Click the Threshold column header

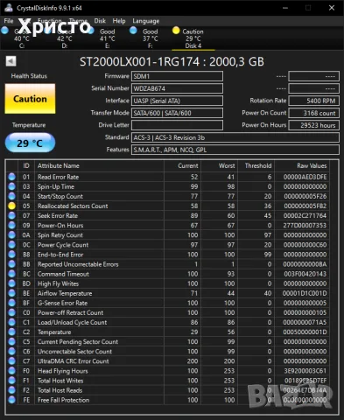pyautogui.click(x=256, y=165)
